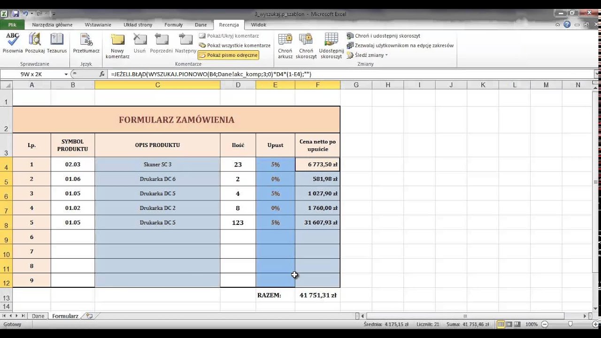The height and width of the screenshot is (338, 601).
Task: Switch to Normal view in status bar
Action: (x=501, y=324)
